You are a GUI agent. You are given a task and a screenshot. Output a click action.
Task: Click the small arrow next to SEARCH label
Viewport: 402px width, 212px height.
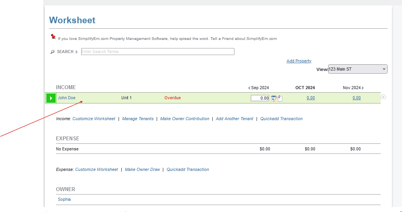point(77,52)
